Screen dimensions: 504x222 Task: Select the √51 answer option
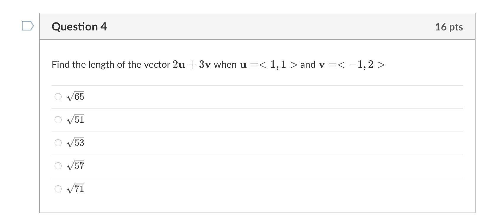click(58, 120)
